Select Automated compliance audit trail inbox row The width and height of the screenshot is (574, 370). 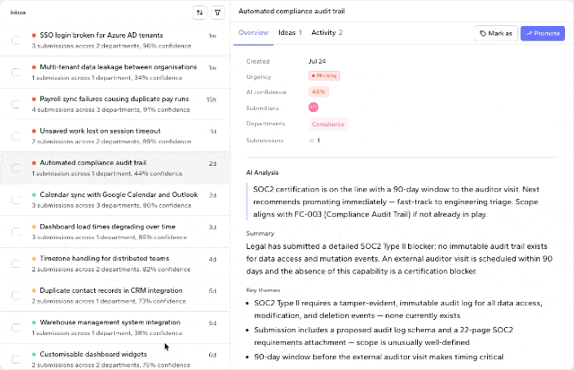click(x=115, y=168)
